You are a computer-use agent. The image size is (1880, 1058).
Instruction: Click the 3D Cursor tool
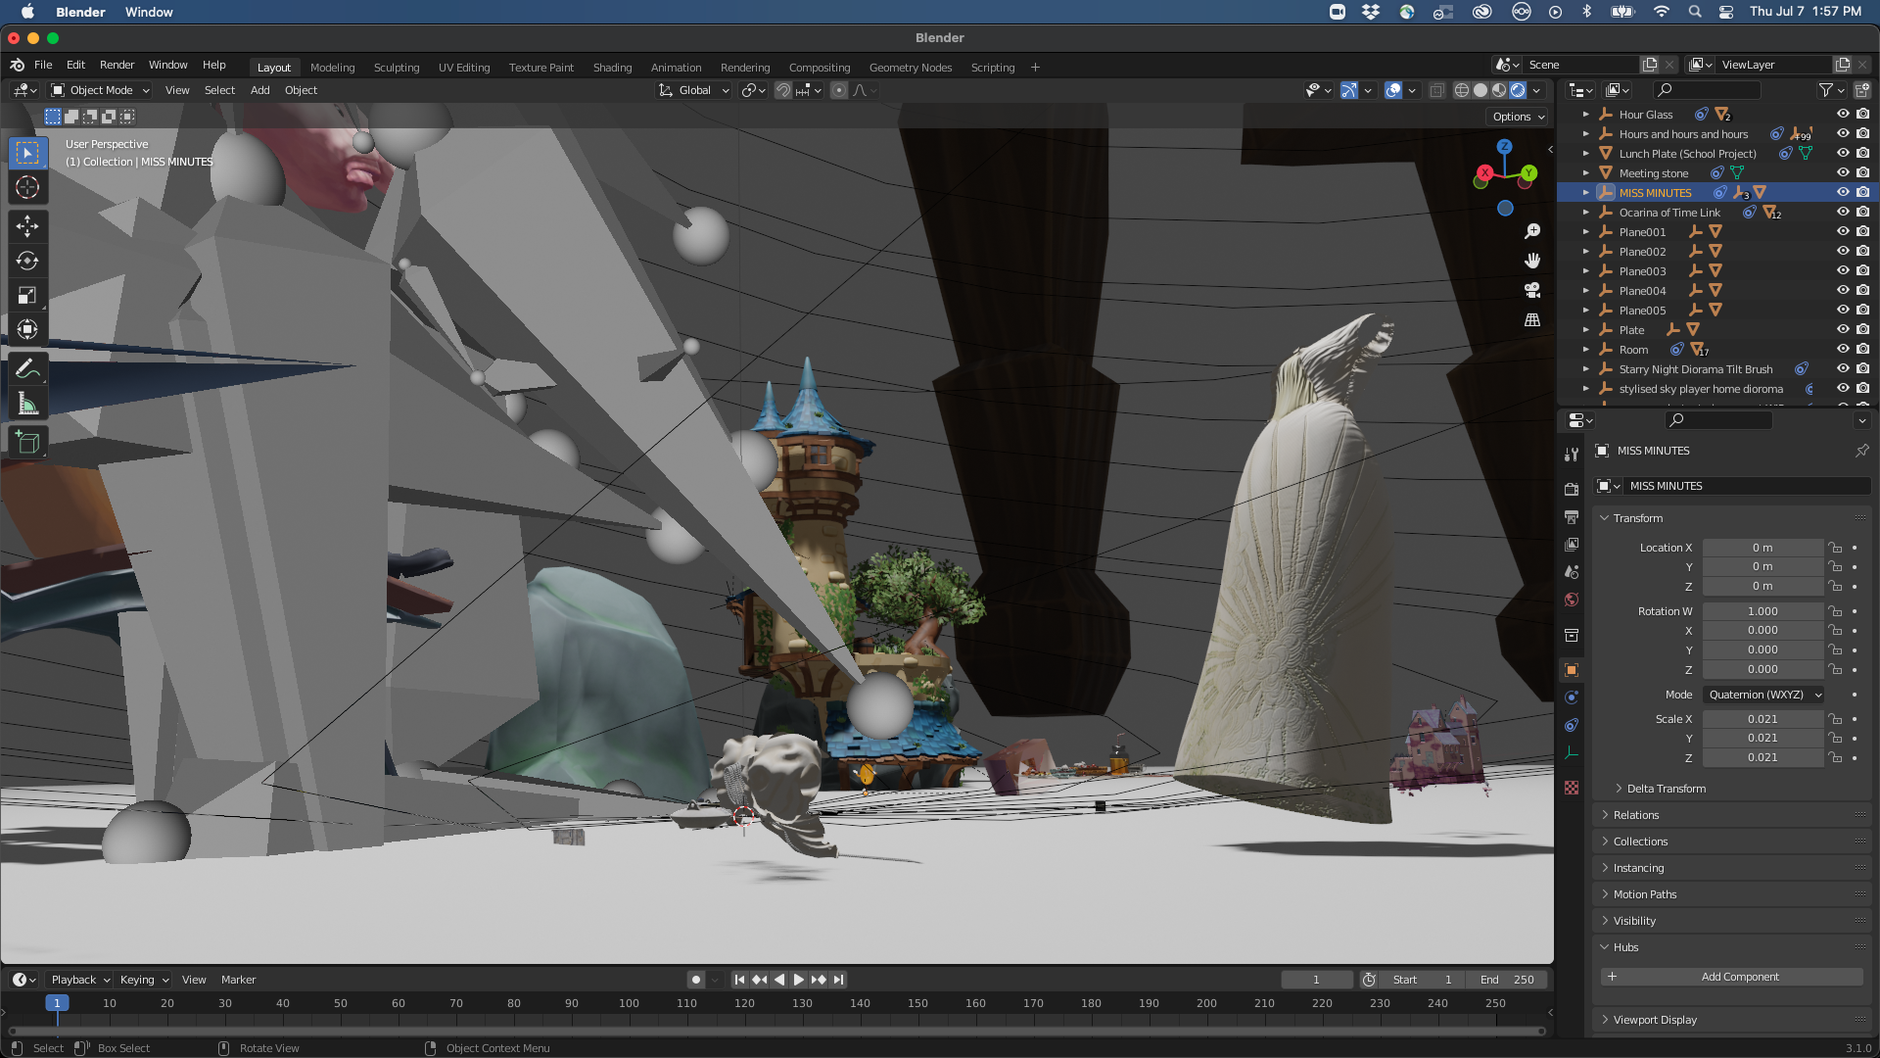coord(27,187)
